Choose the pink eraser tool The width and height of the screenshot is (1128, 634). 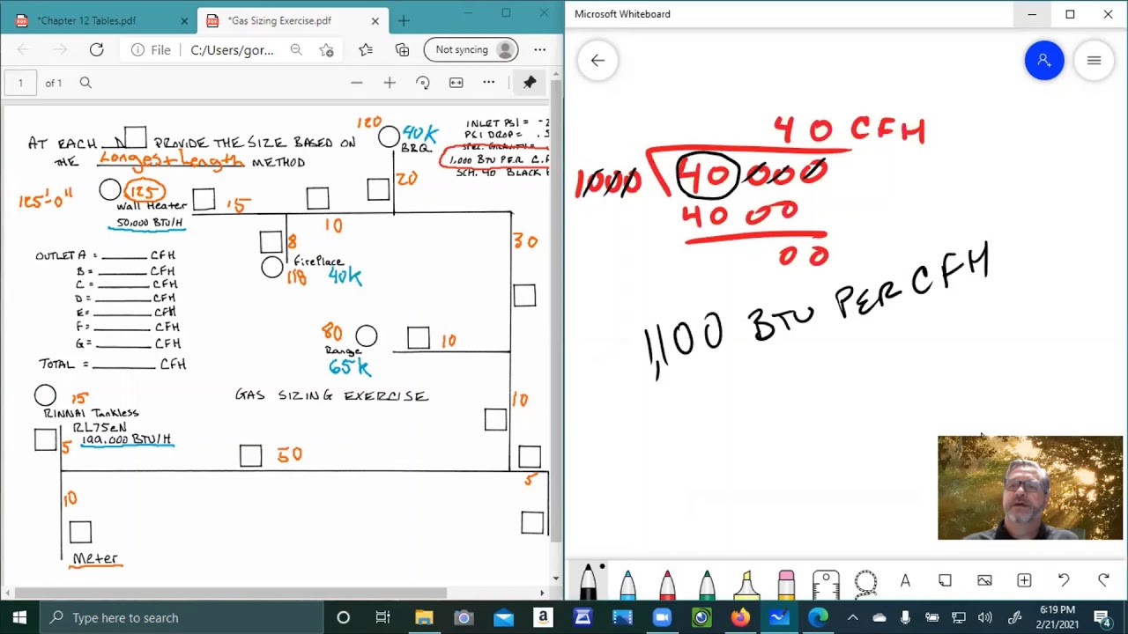(786, 583)
